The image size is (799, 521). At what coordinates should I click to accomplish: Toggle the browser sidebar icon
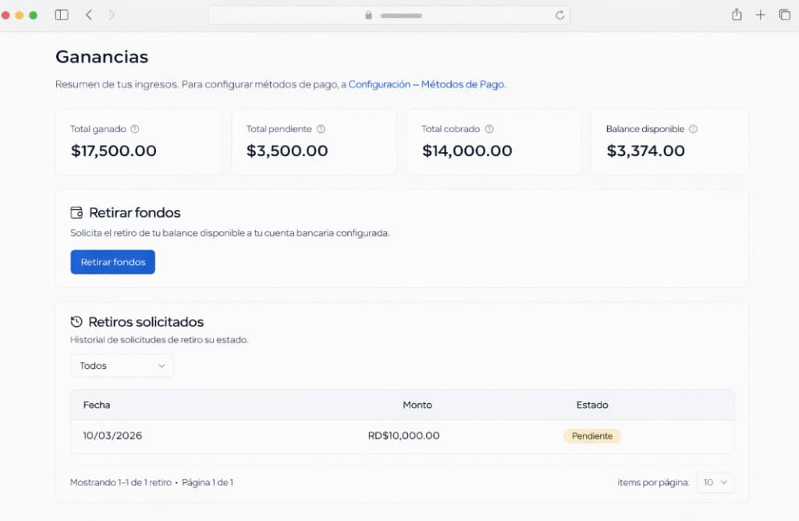61,14
